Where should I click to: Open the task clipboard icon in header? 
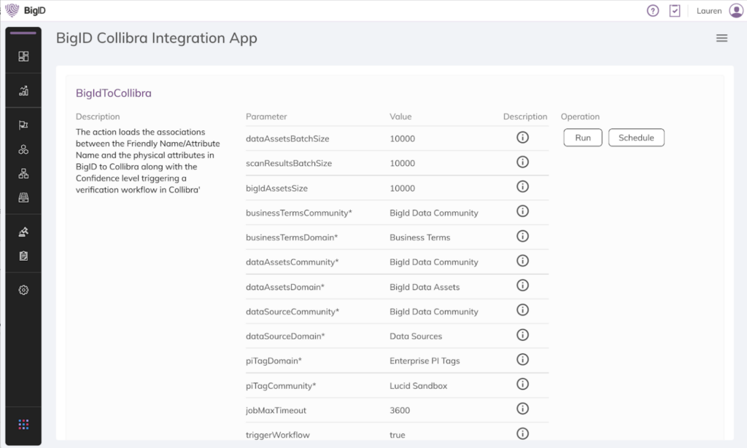(675, 11)
